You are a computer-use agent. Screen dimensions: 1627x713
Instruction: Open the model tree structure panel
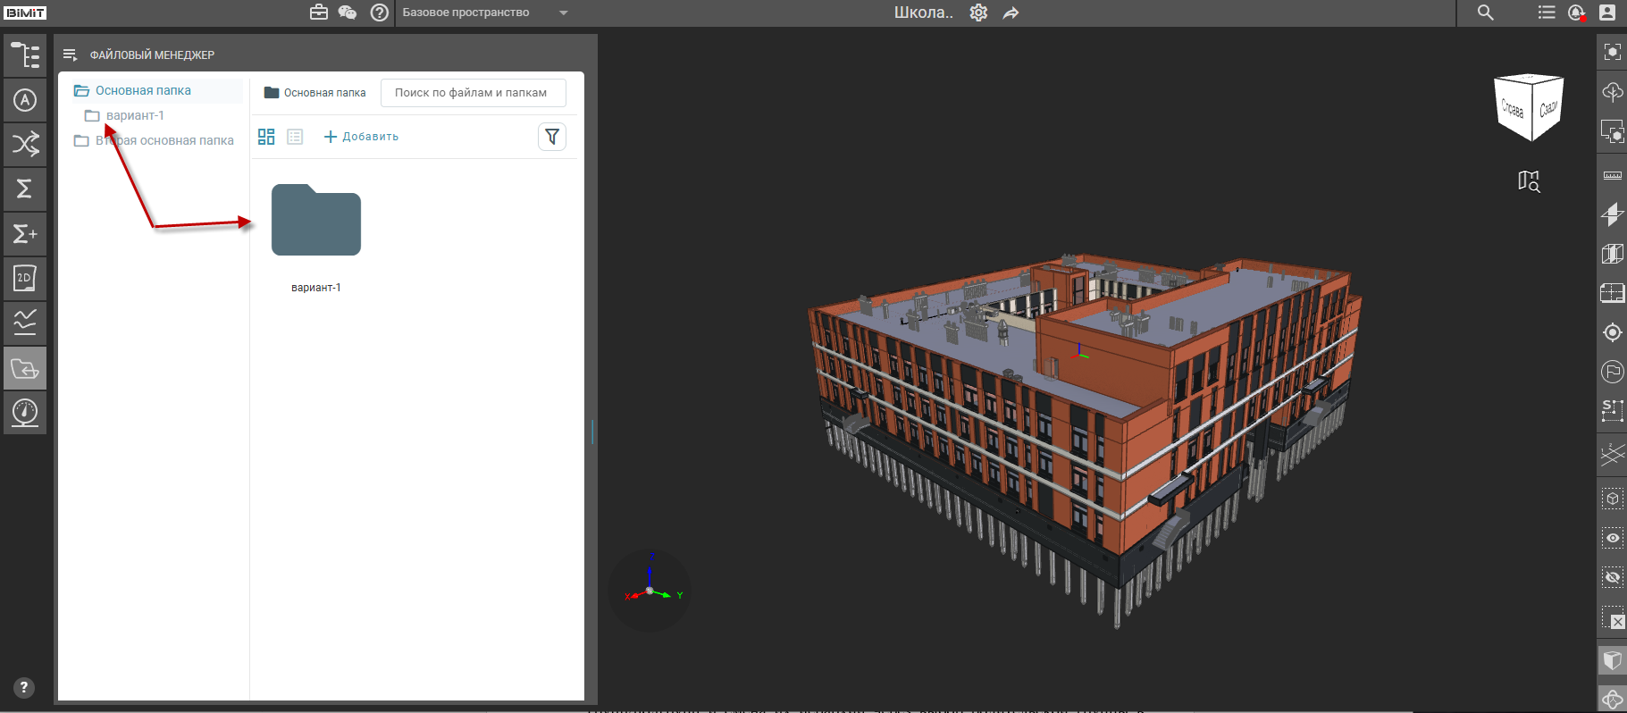coord(25,55)
